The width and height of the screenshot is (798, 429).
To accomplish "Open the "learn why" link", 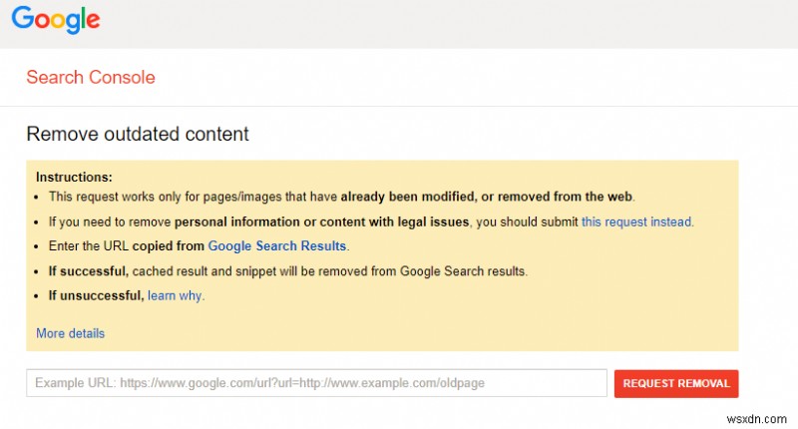I will tap(175, 296).
